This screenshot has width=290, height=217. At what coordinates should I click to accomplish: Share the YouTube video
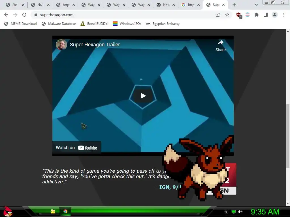tap(220, 46)
